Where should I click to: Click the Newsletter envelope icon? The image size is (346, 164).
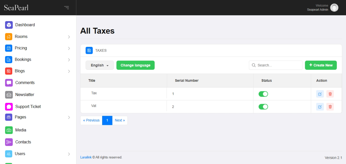[x=9, y=95]
